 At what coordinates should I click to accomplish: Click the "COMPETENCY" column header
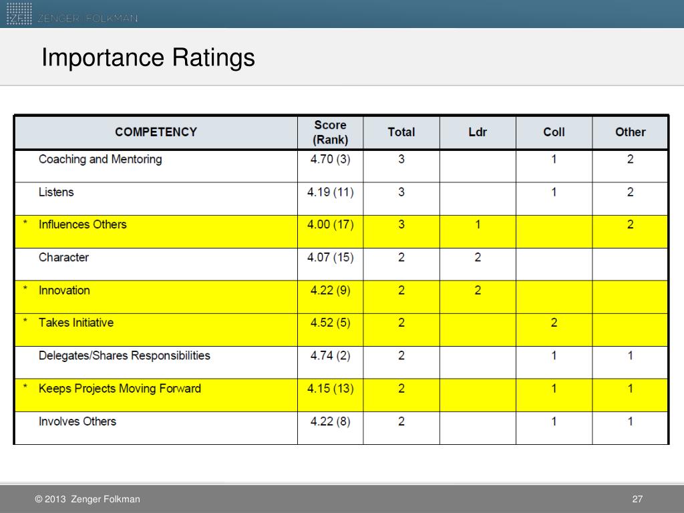[156, 132]
